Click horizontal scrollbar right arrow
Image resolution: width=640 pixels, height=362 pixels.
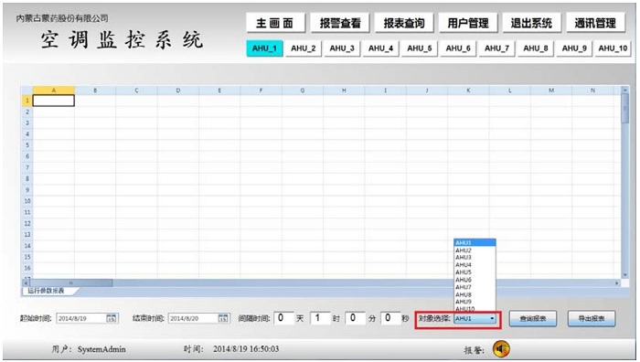(x=617, y=282)
